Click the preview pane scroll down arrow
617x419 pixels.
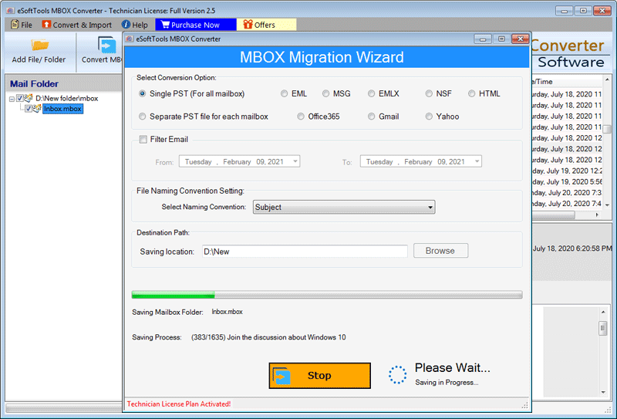pos(603,392)
